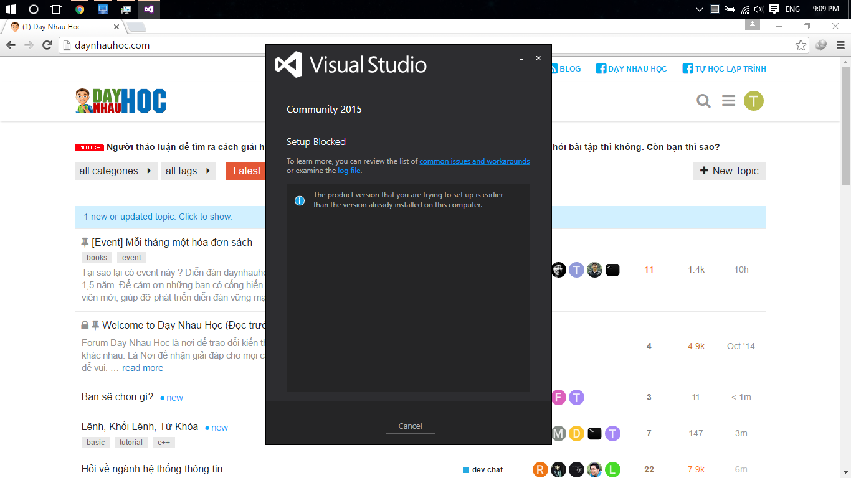851x478 pixels.
Task: Filter by the basic tag
Action: pyautogui.click(x=96, y=443)
